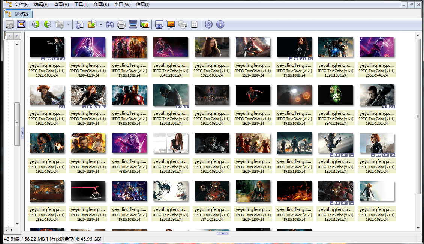Open 窗口(W) menu
This screenshot has height=244, width=424.
pos(122,5)
